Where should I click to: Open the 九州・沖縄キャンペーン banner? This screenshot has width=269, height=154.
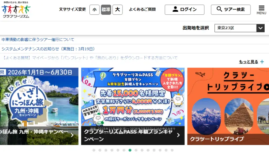point(39,106)
